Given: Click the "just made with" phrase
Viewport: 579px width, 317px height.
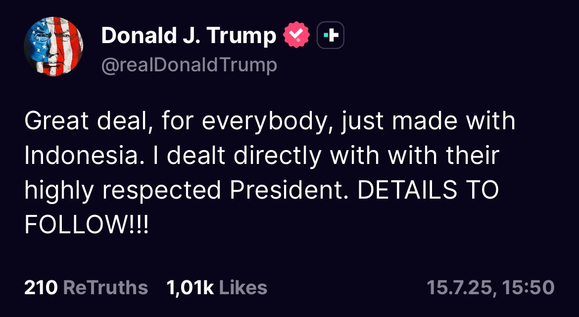Looking at the screenshot, I should 428,122.
